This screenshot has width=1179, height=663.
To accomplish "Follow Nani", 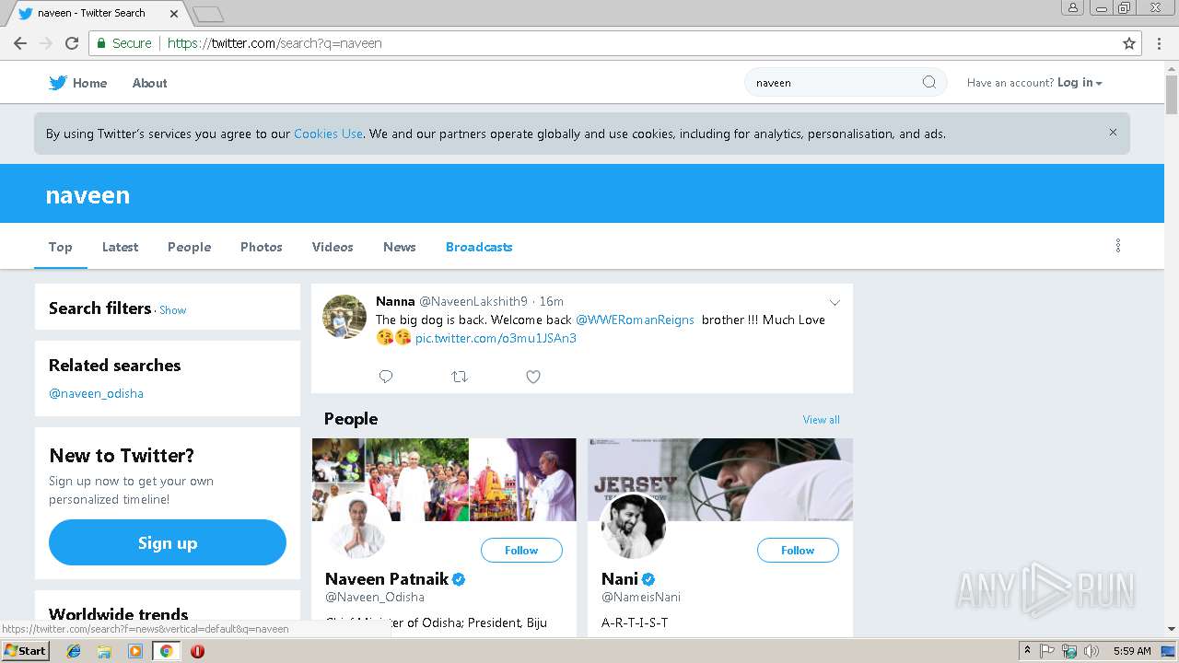I will coord(798,550).
